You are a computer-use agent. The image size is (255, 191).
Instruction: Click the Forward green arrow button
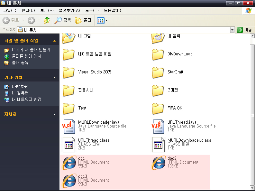click(31, 20)
